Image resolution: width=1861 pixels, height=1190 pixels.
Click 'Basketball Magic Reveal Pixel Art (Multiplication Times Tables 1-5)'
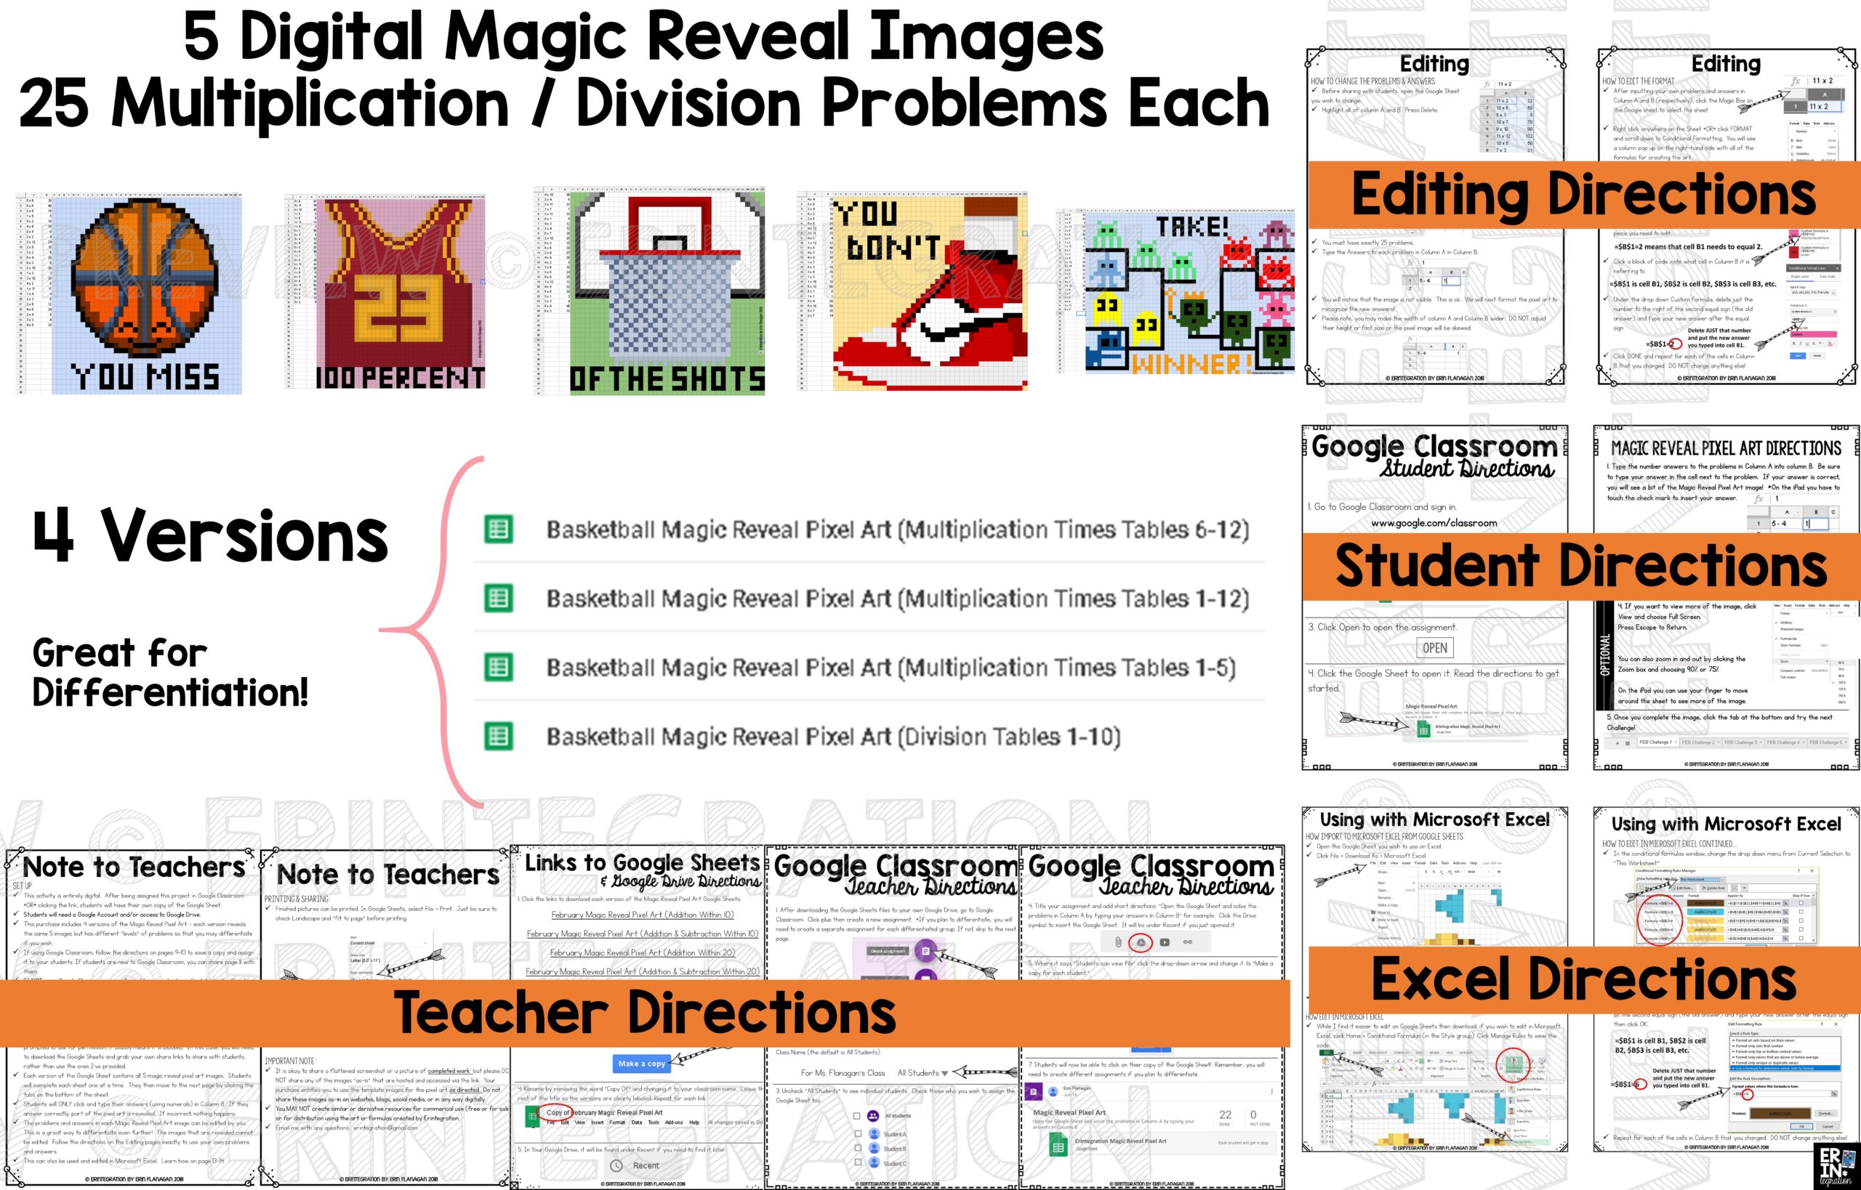coord(891,667)
